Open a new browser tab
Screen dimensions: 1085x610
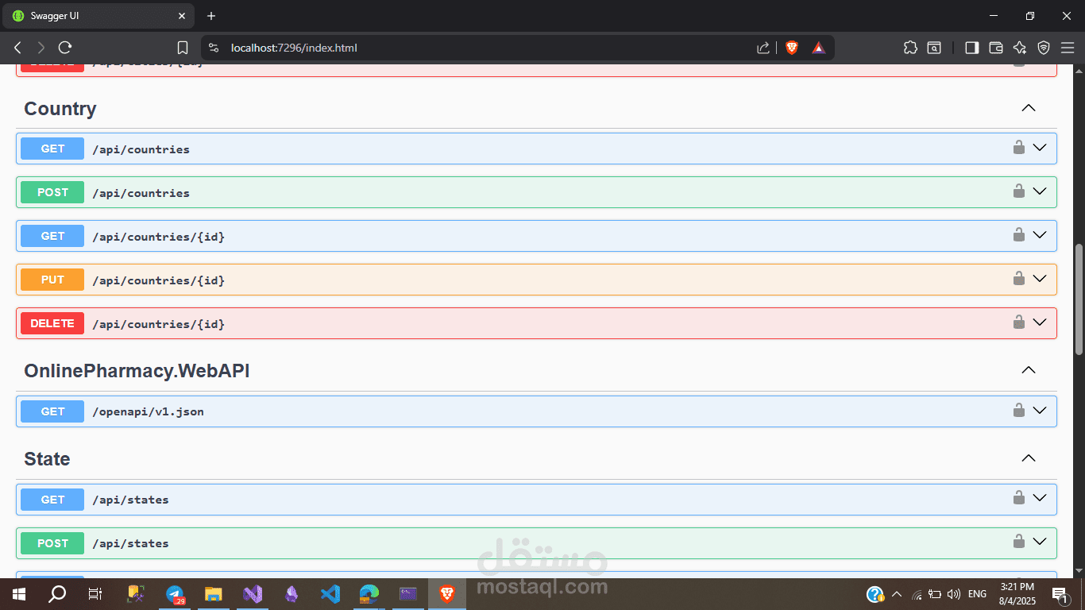210,16
